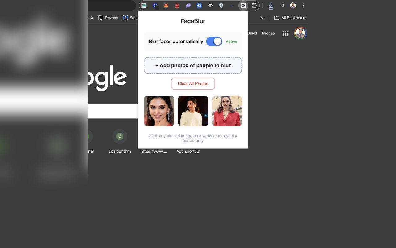Click the Active status toggle switch
Viewport: 396px width, 248px height.
coord(214,41)
